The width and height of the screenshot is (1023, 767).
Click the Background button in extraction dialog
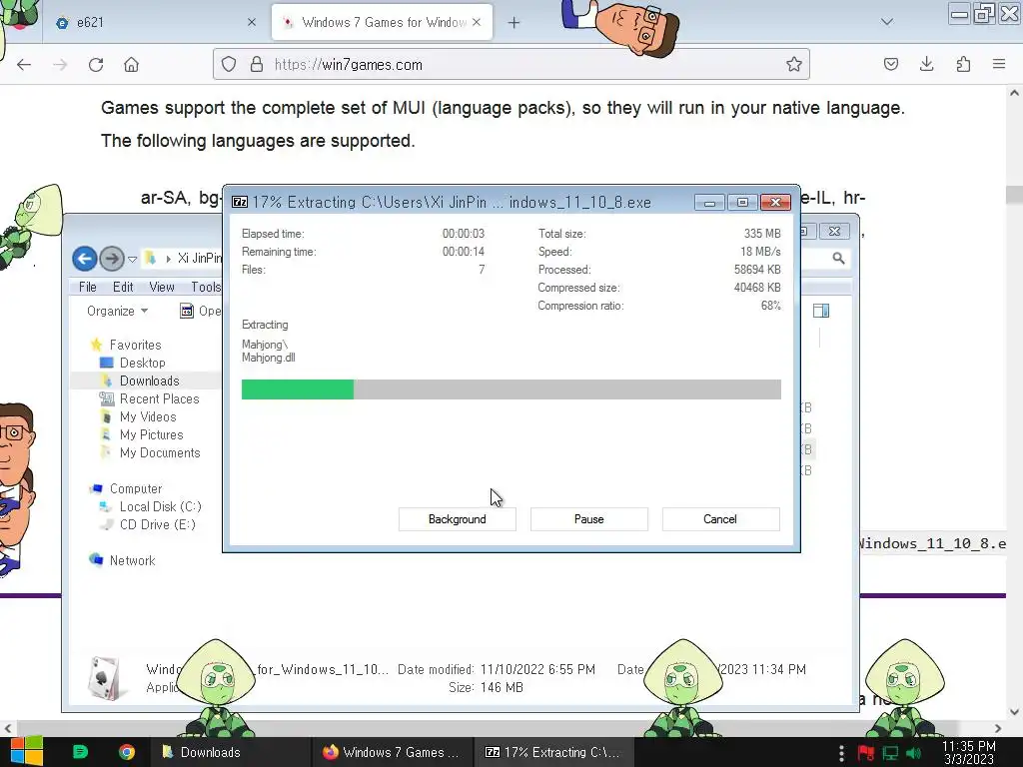tap(457, 519)
